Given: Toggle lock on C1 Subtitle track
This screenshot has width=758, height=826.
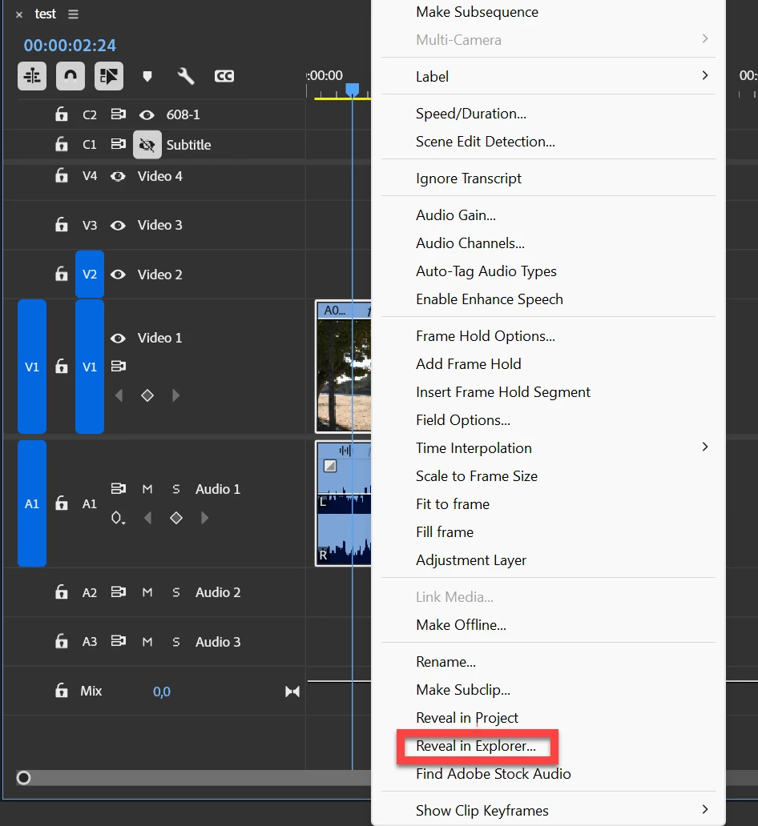Looking at the screenshot, I should click(61, 144).
